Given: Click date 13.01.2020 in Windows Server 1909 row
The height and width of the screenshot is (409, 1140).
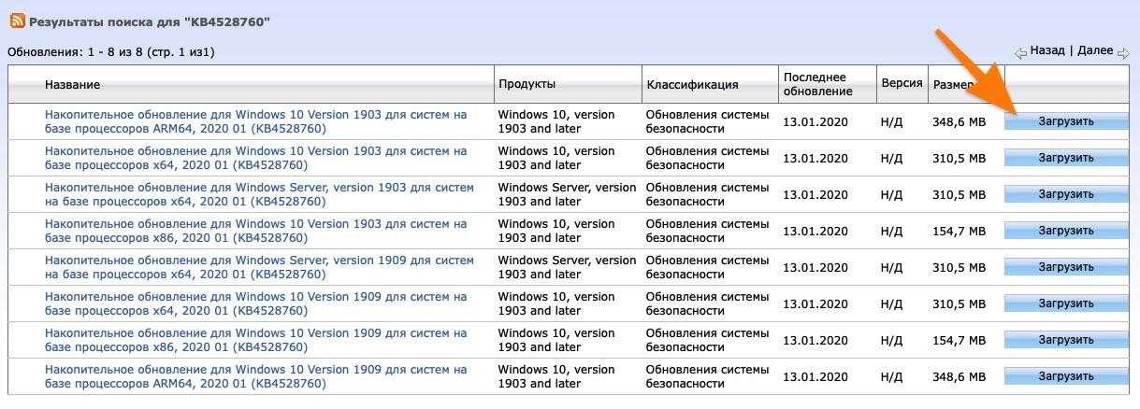Looking at the screenshot, I should point(814,267).
